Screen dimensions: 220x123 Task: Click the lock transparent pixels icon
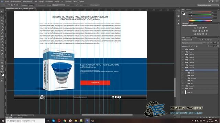pyautogui.click(x=189, y=46)
